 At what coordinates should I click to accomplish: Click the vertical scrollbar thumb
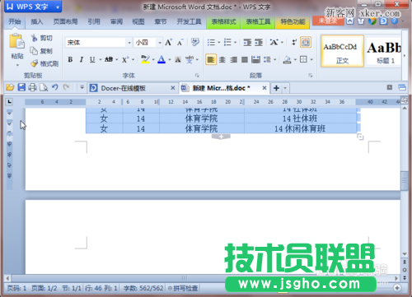(404, 180)
